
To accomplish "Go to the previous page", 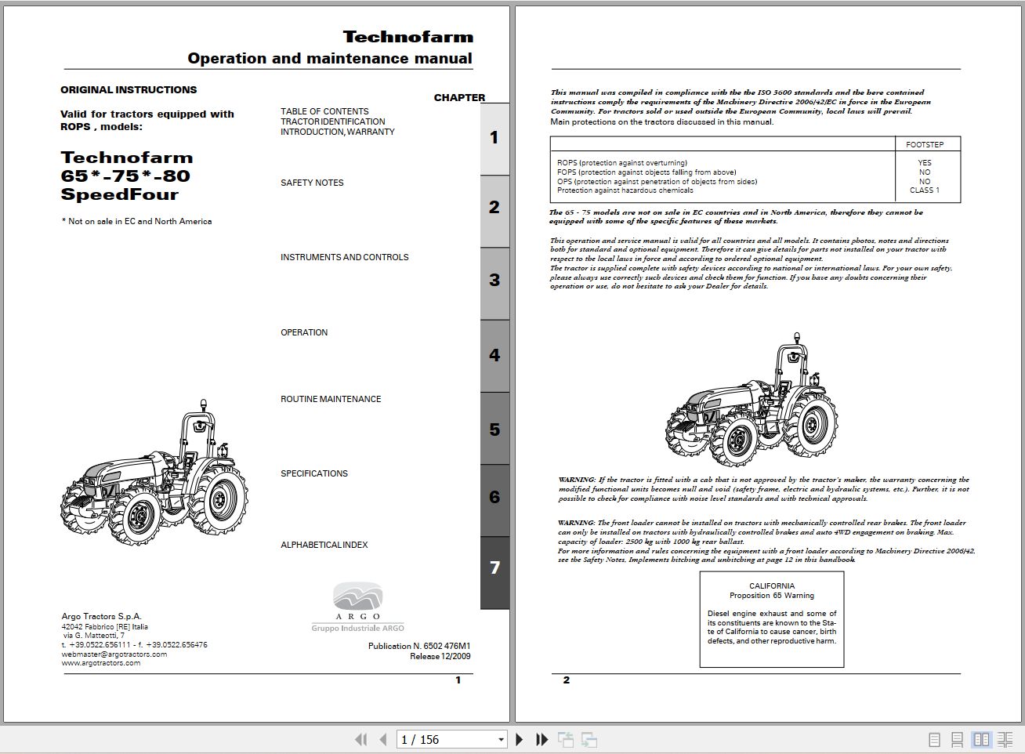I will tap(382, 739).
